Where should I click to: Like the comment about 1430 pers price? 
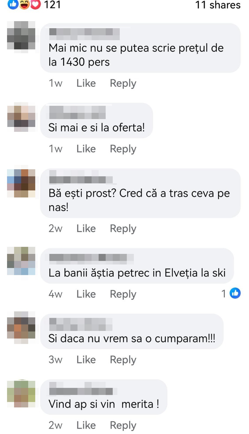[x=86, y=83]
